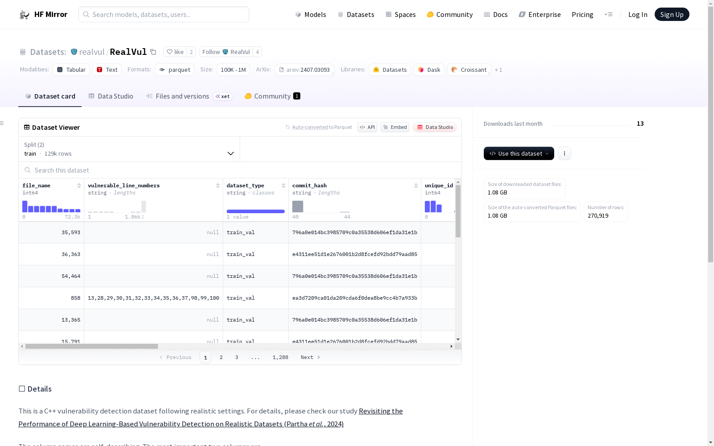This screenshot has height=446, width=714.
Task: Click the Sign Up button
Action: 672,14
